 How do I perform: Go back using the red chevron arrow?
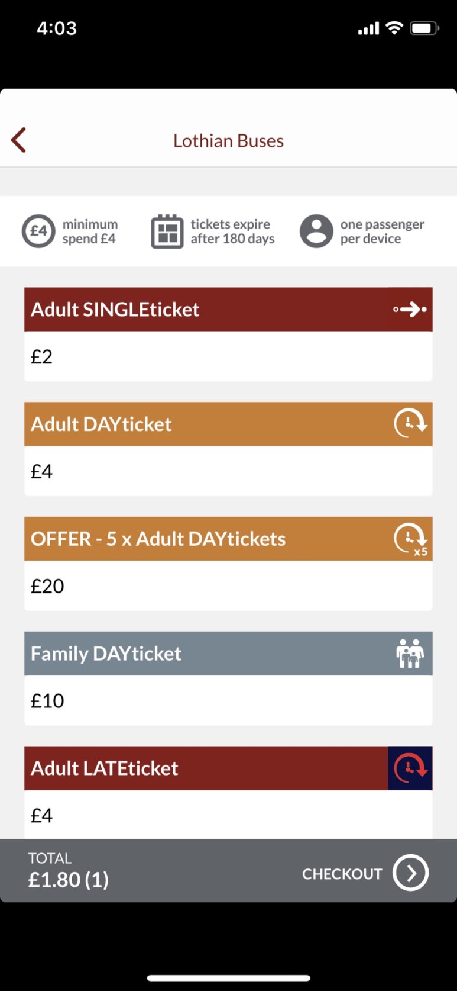coord(18,140)
